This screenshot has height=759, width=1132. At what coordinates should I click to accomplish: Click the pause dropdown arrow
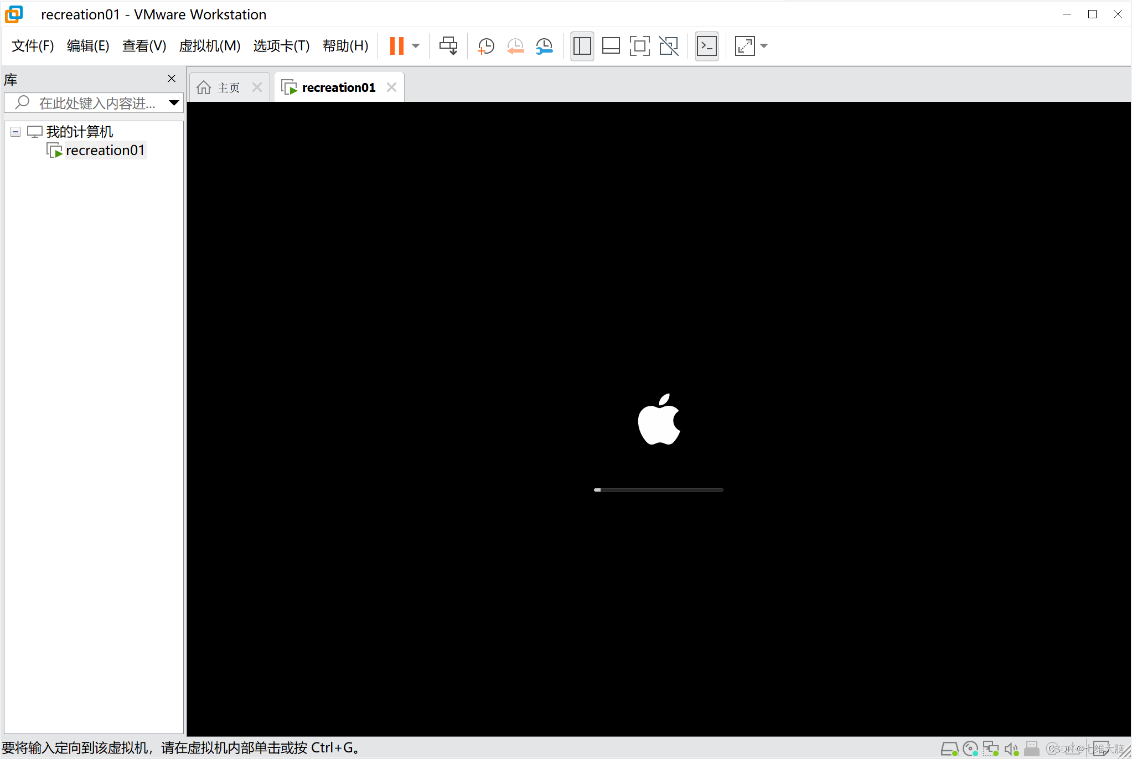pyautogui.click(x=415, y=45)
